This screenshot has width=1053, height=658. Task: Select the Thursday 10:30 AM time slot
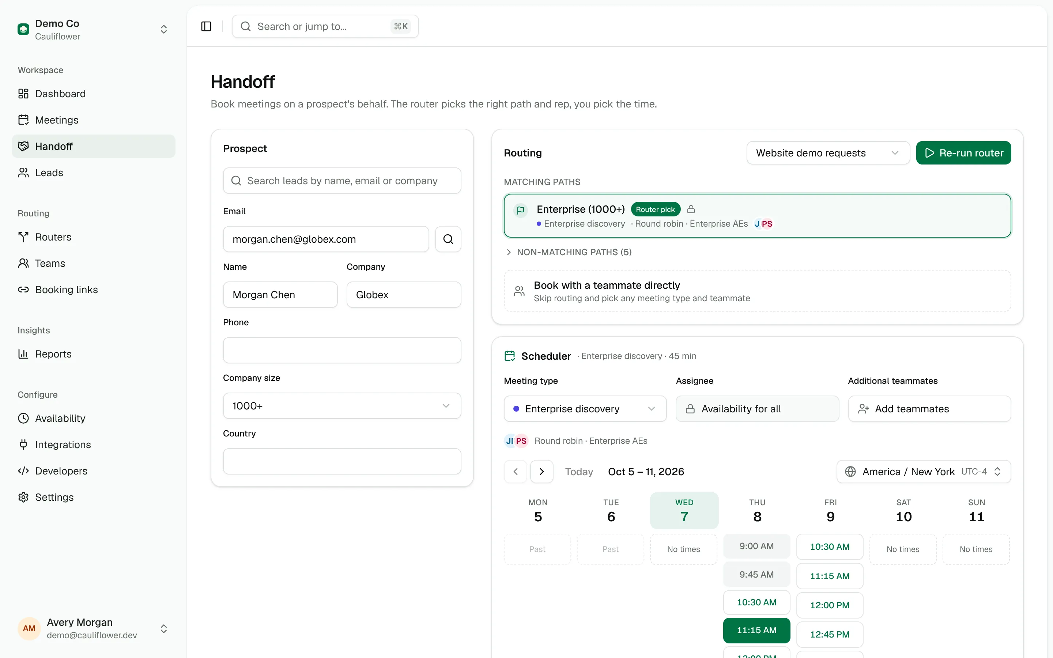pyautogui.click(x=757, y=602)
